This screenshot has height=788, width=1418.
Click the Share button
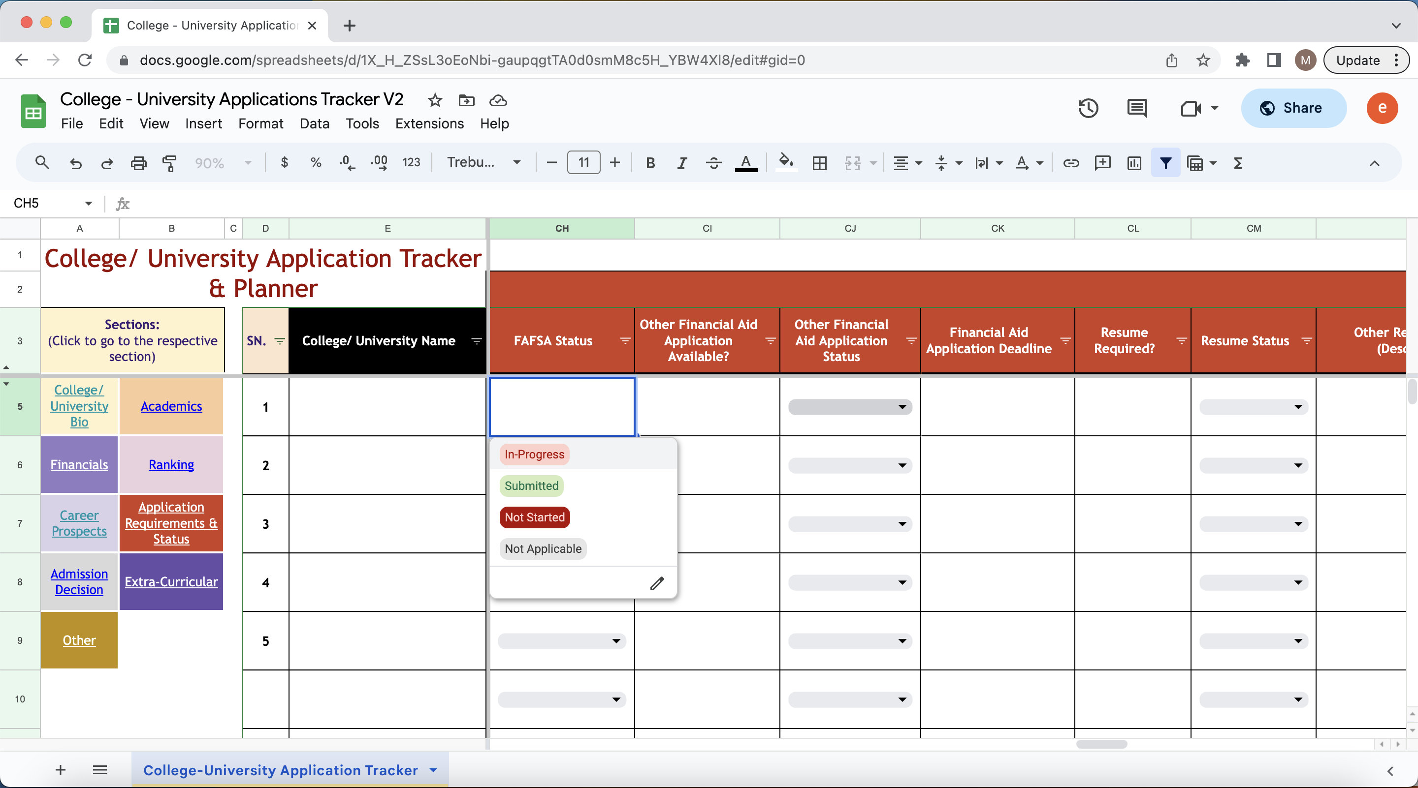click(1293, 108)
